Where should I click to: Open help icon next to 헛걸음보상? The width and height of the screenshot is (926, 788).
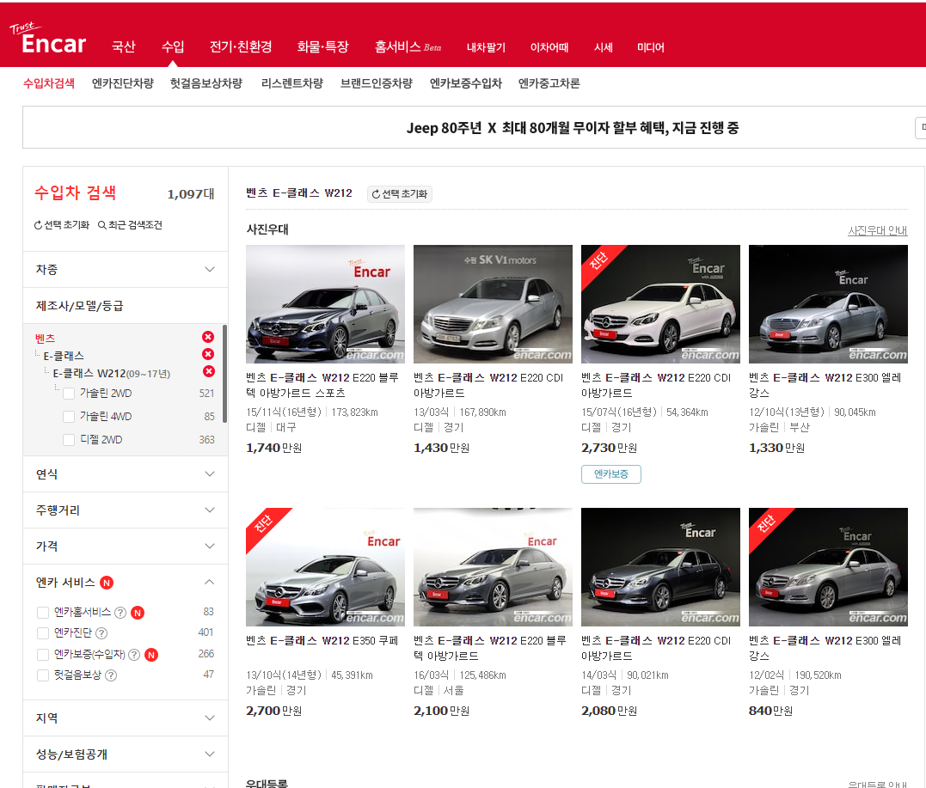tap(111, 675)
